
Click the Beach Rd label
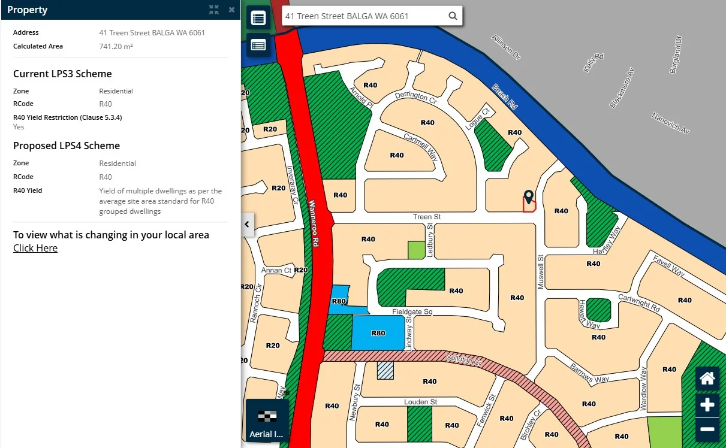pyautogui.click(x=504, y=96)
